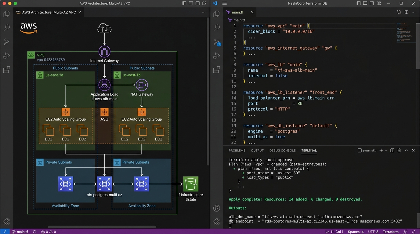420x234 pixels.
Task: Synchronize changes with the status bar sync icon
Action: coord(34,232)
